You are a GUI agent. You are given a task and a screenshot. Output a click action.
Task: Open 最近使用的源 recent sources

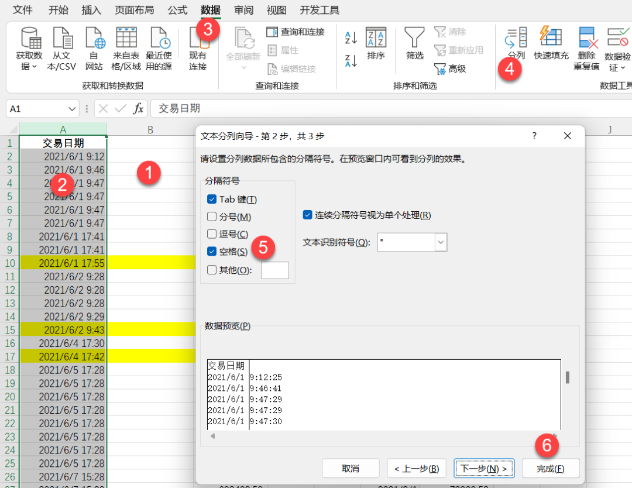159,49
